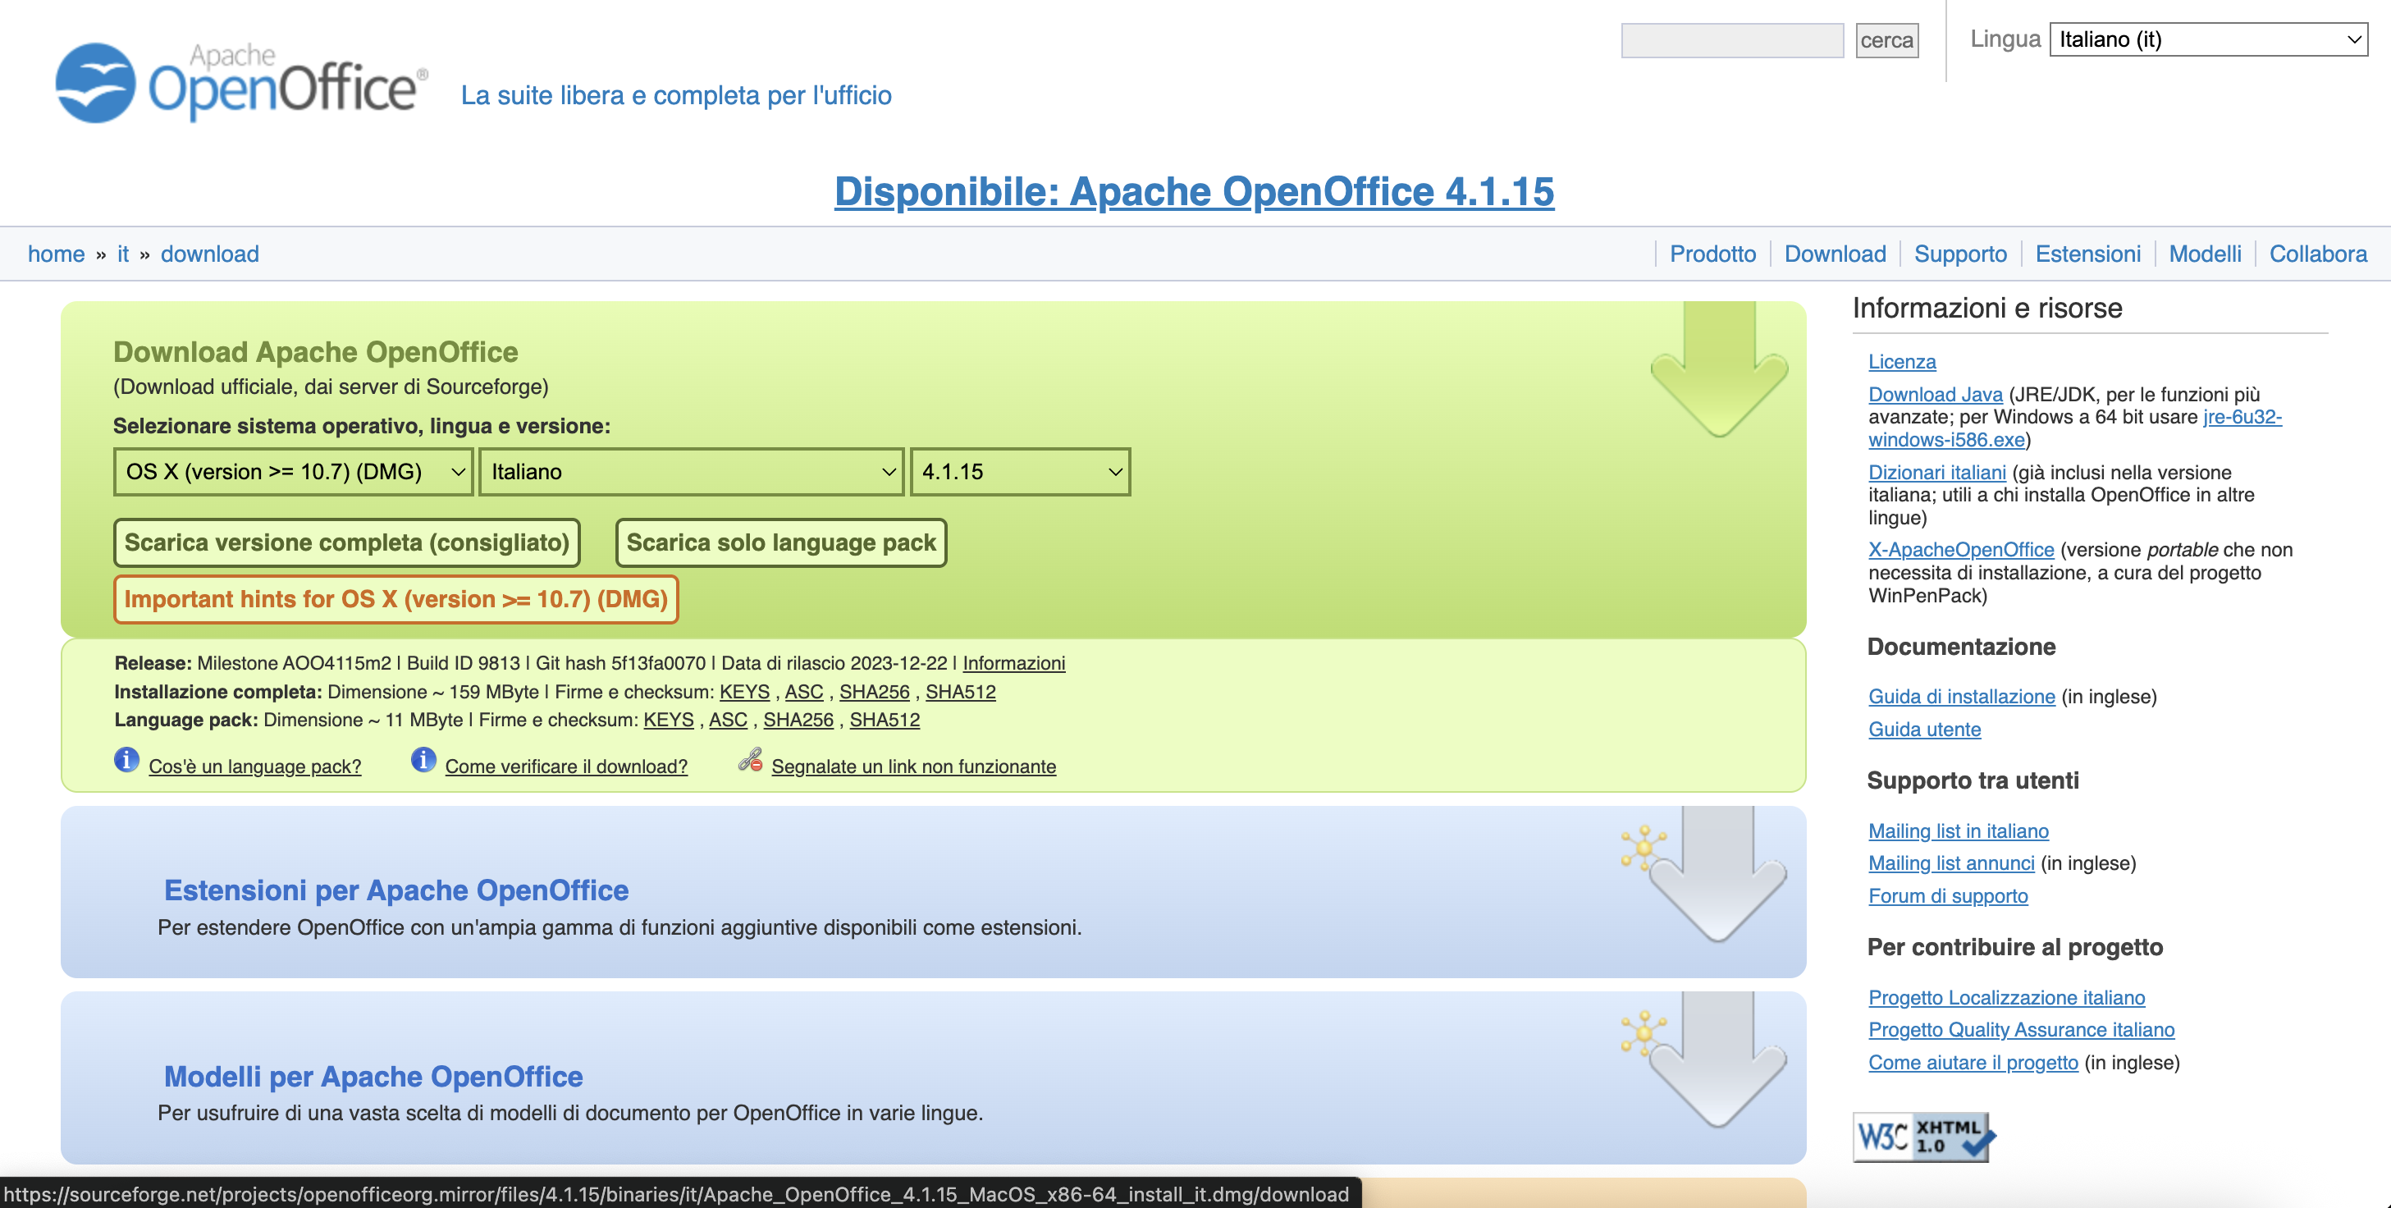Click Scarica versione completa button
This screenshot has width=2391, height=1208.
point(347,542)
